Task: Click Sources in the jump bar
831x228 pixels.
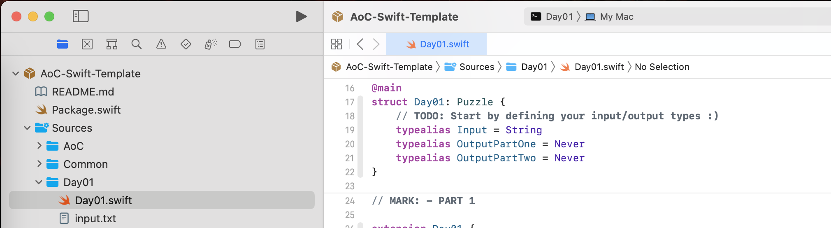Action: point(469,67)
